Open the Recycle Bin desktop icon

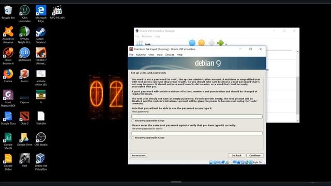tap(8, 12)
